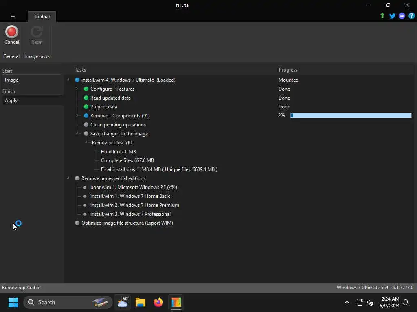The width and height of the screenshot is (417, 312).
Task: Expand the Remove - Components (91) node
Action: click(x=77, y=115)
